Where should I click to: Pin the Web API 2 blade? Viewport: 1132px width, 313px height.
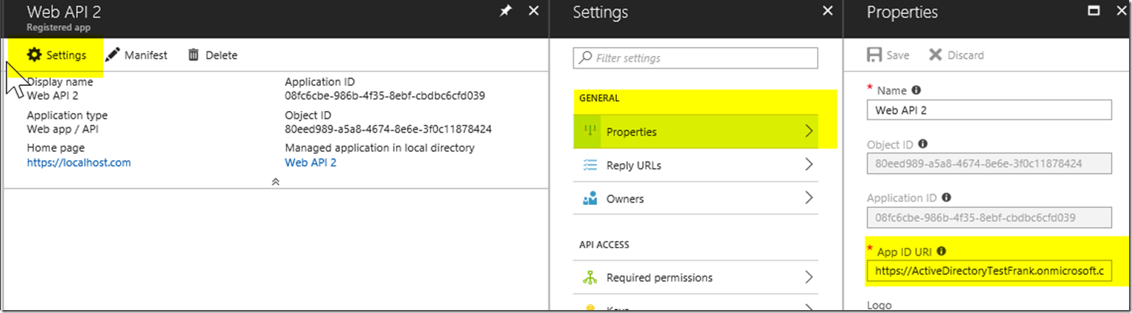click(506, 12)
